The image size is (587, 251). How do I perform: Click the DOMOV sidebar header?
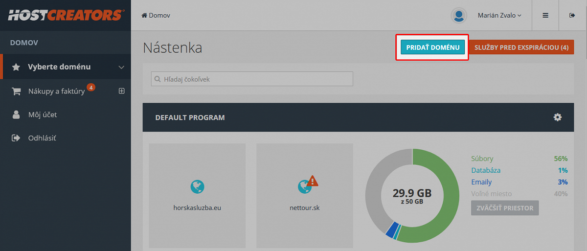pyautogui.click(x=24, y=43)
